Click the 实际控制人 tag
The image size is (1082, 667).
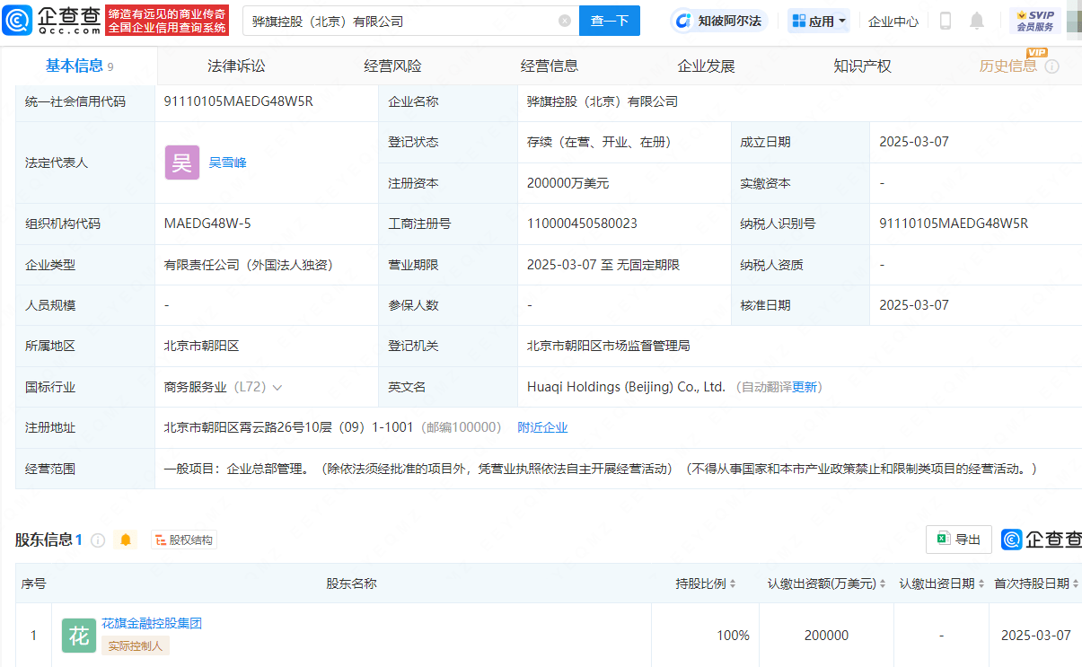(x=136, y=645)
